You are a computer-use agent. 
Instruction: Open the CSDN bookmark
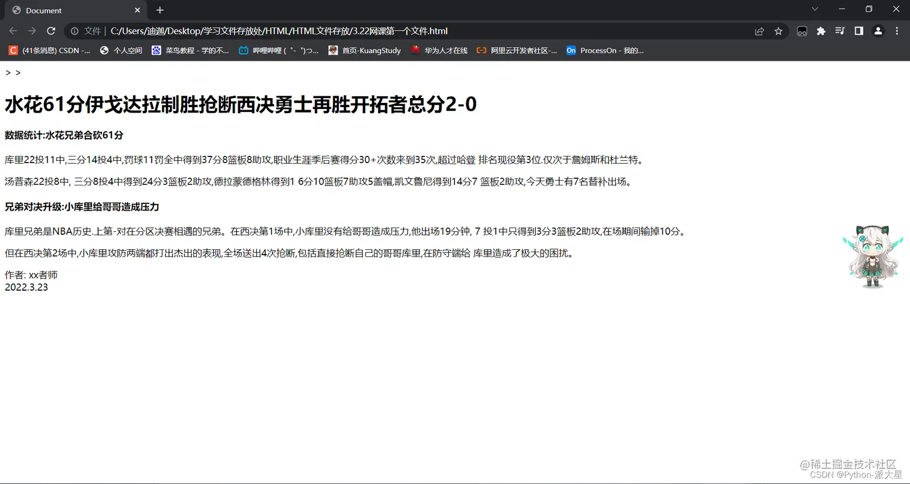49,51
